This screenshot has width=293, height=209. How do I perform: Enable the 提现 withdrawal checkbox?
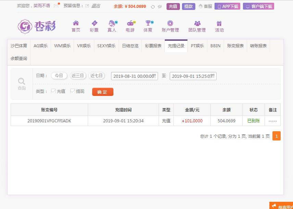coord(72,91)
